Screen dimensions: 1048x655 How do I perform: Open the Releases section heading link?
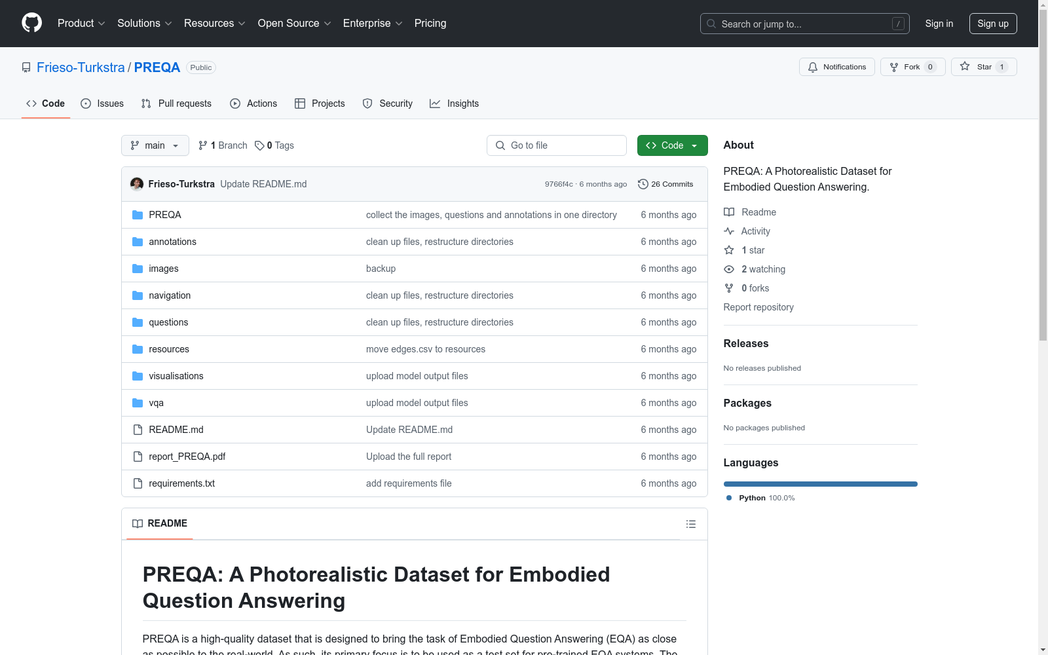coord(746,343)
